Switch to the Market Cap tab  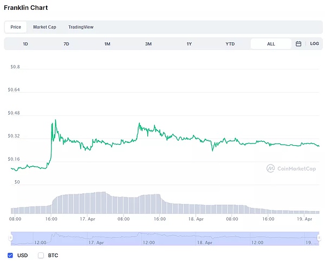pos(44,27)
